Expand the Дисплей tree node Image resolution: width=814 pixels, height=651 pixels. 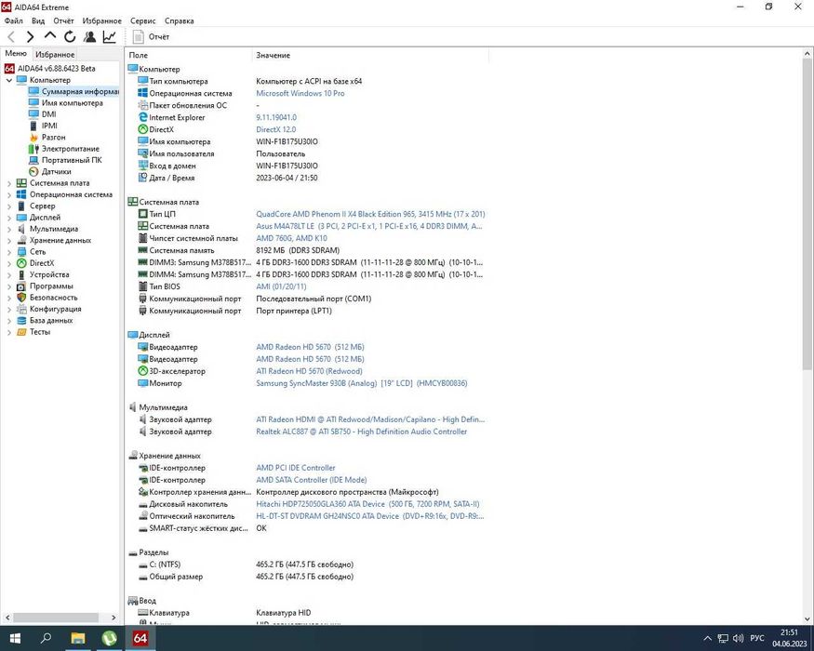(8, 218)
